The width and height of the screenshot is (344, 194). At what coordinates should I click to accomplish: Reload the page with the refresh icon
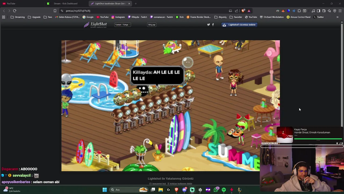[x=15, y=11]
